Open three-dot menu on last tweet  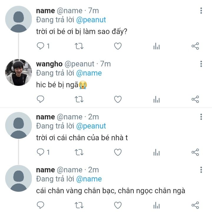201,170
